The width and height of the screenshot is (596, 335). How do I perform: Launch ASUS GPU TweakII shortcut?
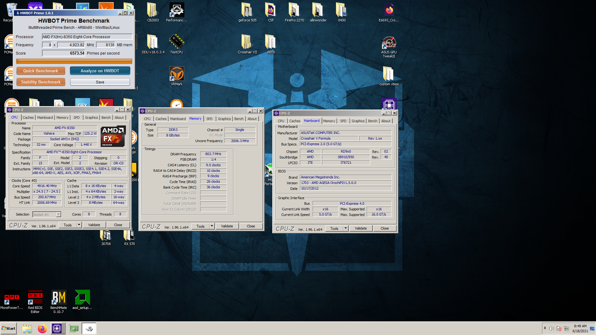(x=389, y=47)
